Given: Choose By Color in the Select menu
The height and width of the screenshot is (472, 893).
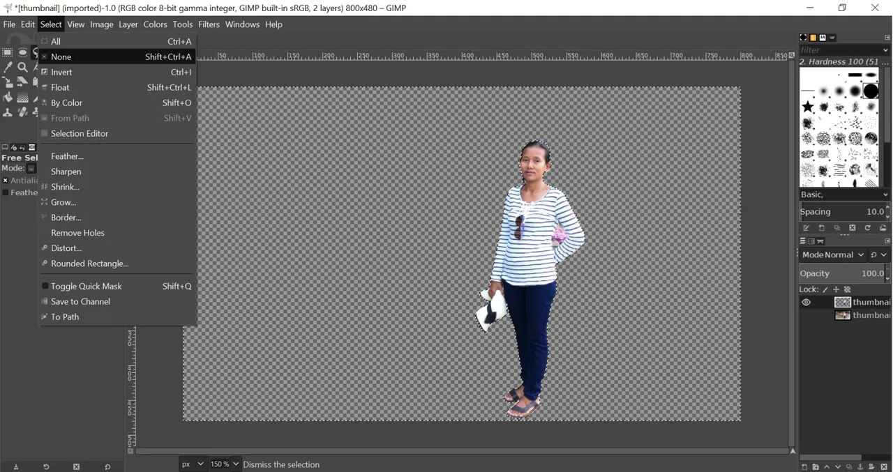Looking at the screenshot, I should [117, 102].
